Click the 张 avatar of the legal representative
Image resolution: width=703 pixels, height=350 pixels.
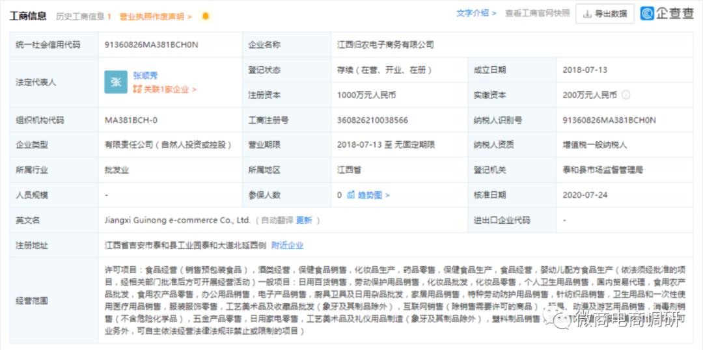[x=116, y=82]
